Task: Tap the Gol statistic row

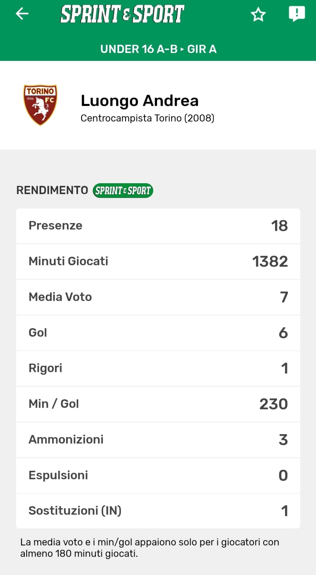Action: click(158, 333)
